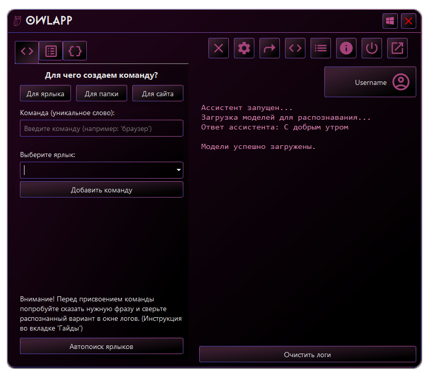The image size is (428, 372).
Task: Switch to the list document tab
Action: pyautogui.click(x=51, y=51)
